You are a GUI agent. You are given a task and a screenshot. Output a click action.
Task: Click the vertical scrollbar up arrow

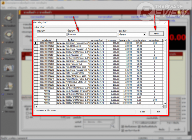165,40
